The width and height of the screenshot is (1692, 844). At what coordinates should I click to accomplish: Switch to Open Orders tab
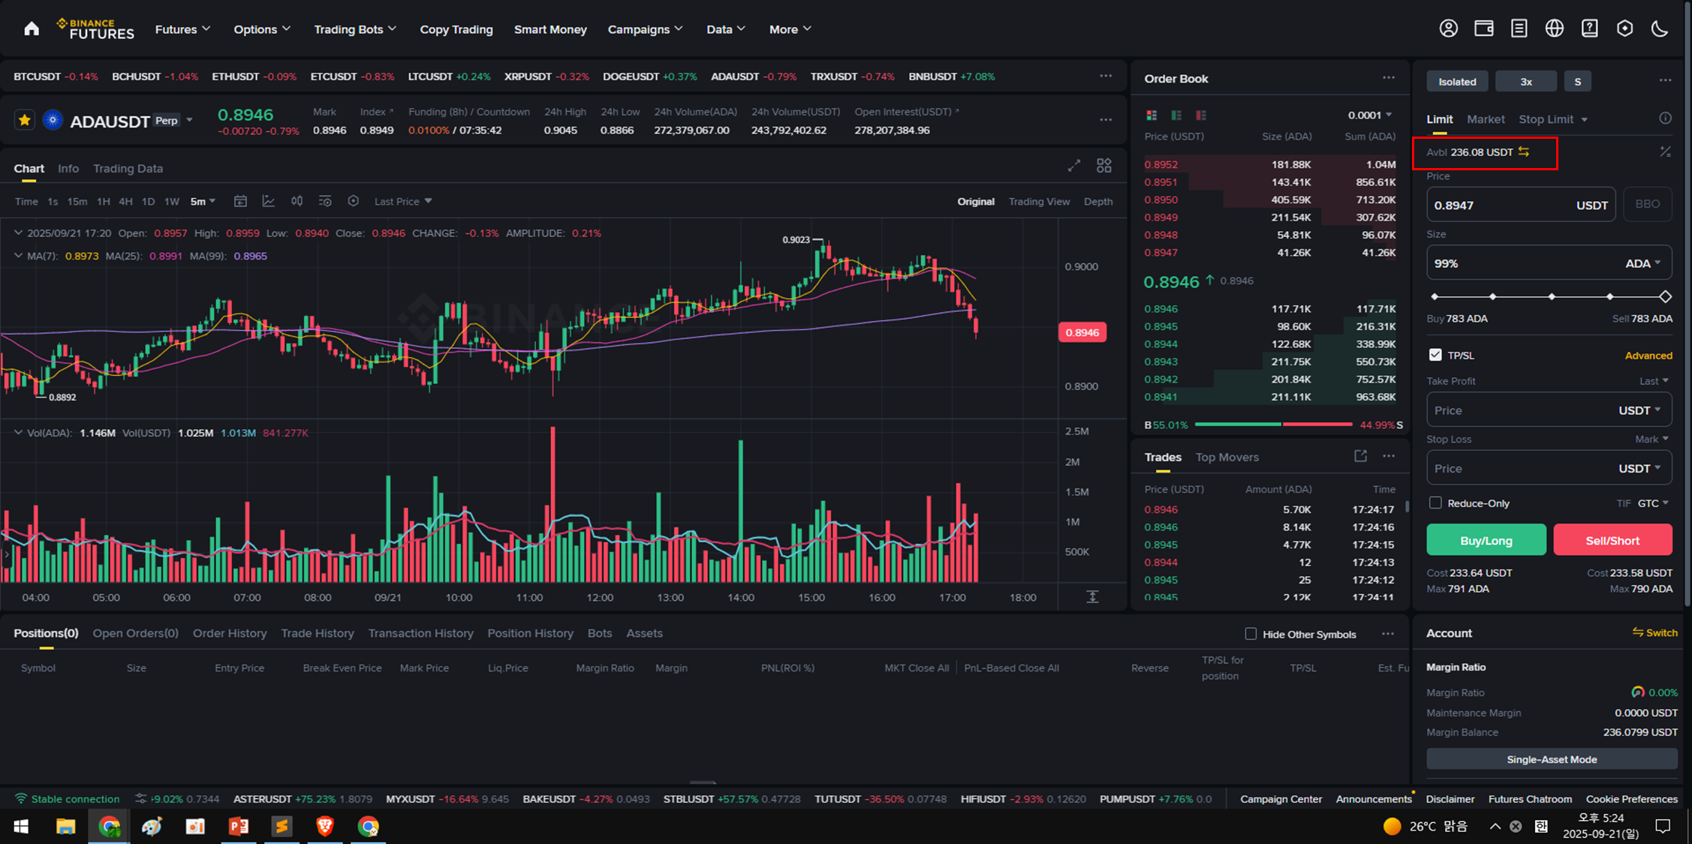coord(135,633)
